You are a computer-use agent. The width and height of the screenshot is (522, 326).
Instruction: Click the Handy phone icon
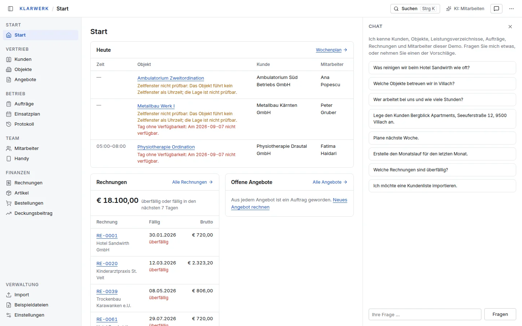click(9, 159)
